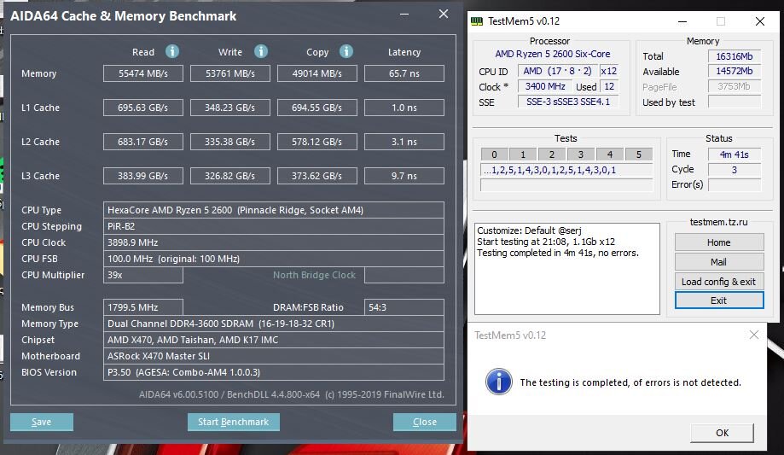Screen dimensions: 784x455
Task: Open the TestMem5 Home link button
Action: (719, 242)
